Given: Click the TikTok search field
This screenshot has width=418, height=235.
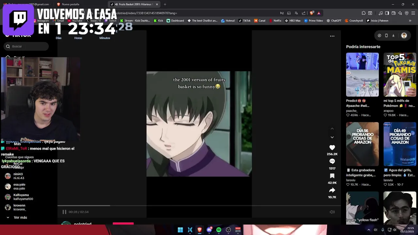Looking at the screenshot, I should pyautogui.click(x=26, y=46).
